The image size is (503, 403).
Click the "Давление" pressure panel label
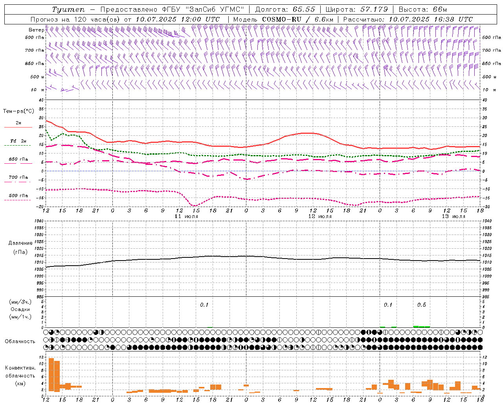20,243
